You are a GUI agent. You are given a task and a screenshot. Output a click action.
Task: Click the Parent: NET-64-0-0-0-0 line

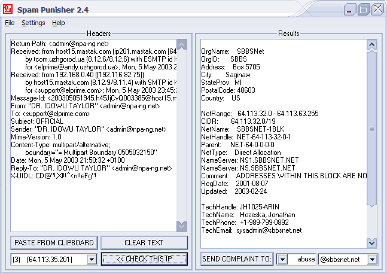237,145
